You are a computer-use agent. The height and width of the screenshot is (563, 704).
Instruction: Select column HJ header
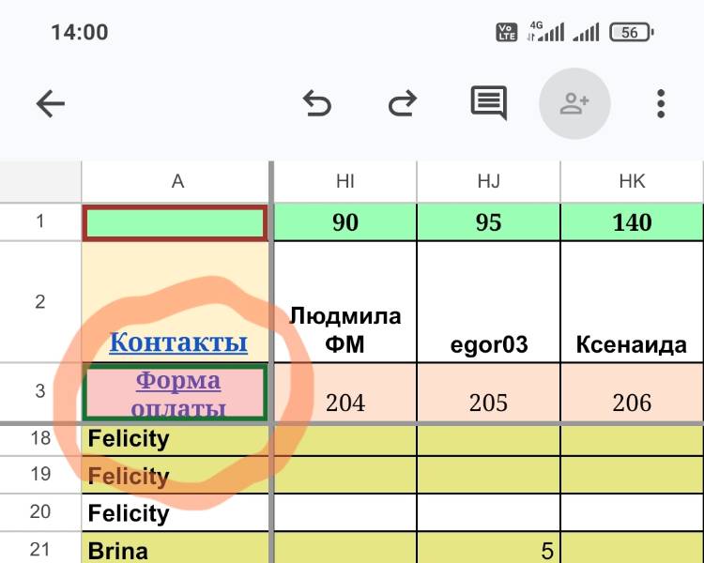click(x=488, y=181)
